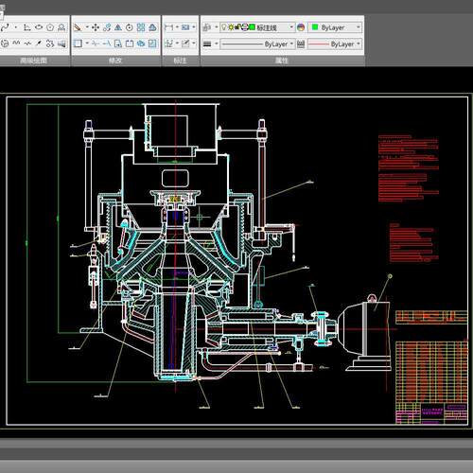The height and width of the screenshot is (473, 473).
Task: Click the Erase pencil tool icon
Action: coord(78,27)
